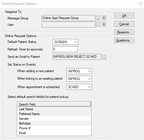144x140 pixels.
Task: Focus the Refresh Timer input field
Action: (x=65, y=49)
